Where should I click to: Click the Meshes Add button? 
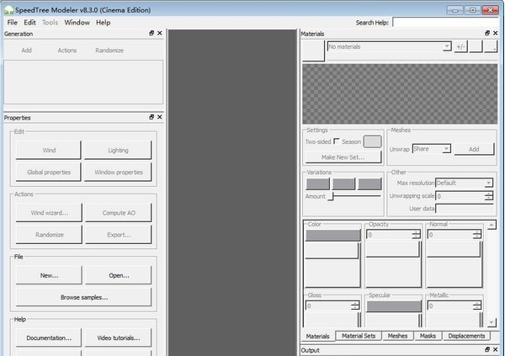click(x=474, y=149)
